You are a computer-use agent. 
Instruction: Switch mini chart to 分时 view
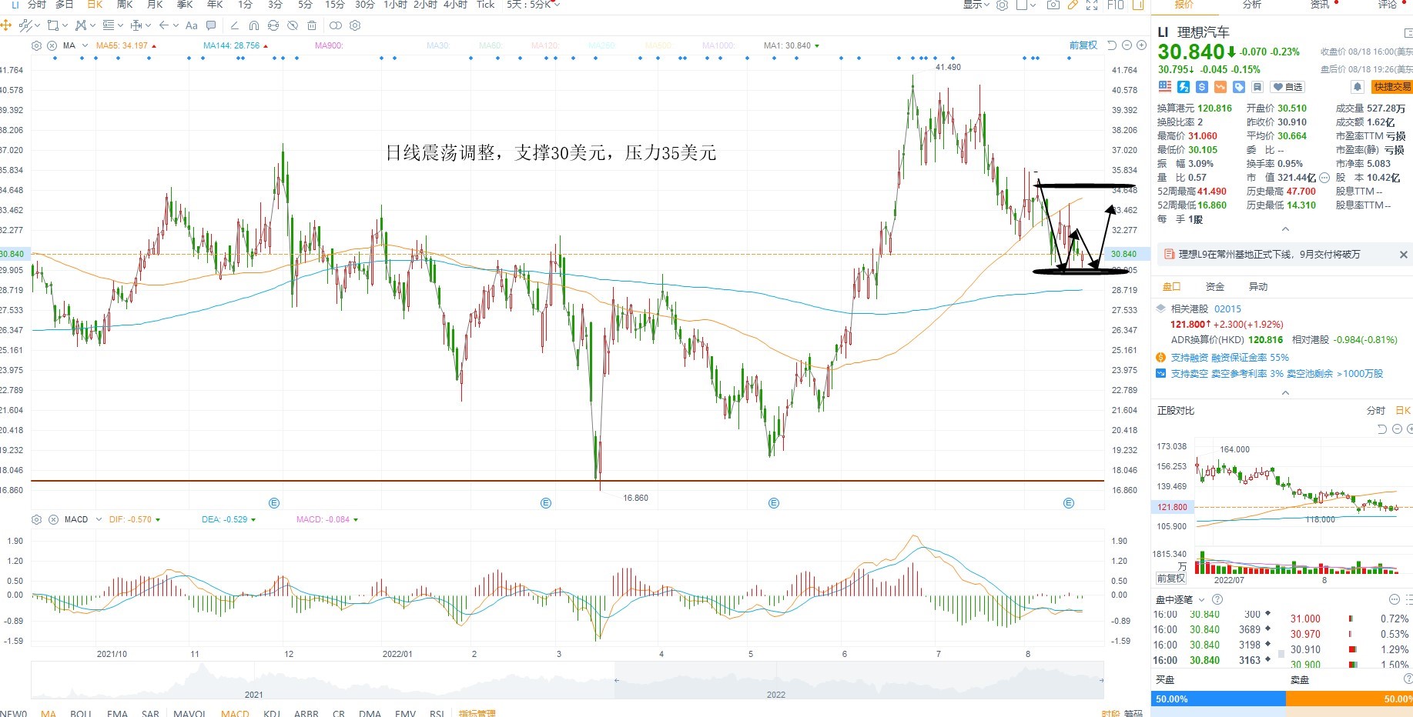point(1375,411)
